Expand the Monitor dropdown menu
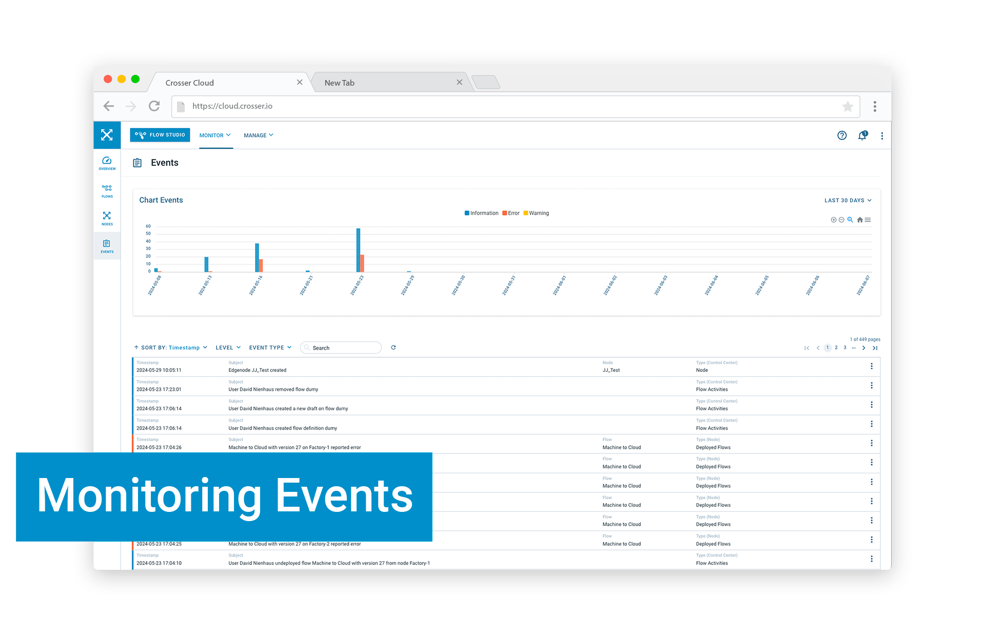Image resolution: width=985 pixels, height=636 pixels. point(214,135)
